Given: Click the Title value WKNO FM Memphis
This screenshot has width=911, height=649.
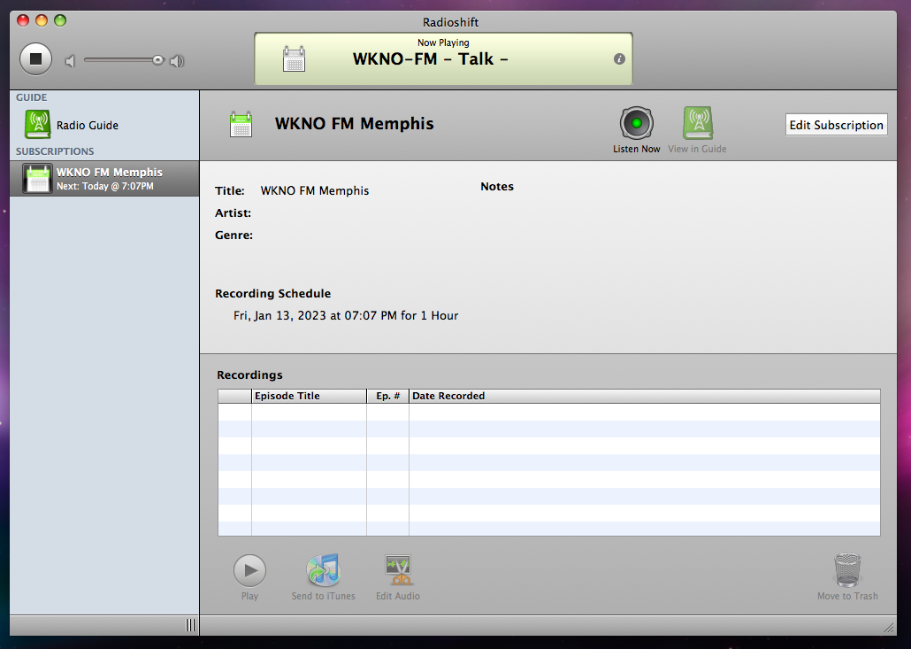Looking at the screenshot, I should pyautogui.click(x=315, y=190).
